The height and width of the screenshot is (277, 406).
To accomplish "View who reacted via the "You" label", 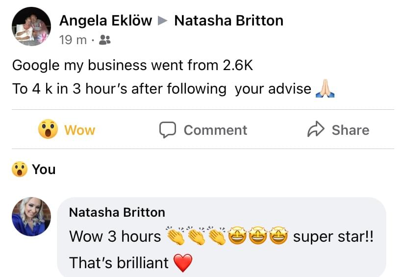I will [x=44, y=170].
